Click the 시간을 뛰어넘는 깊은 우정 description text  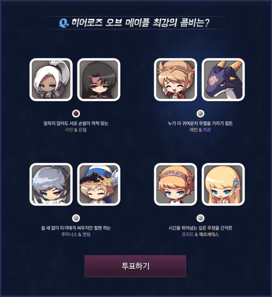pyautogui.click(x=200, y=228)
